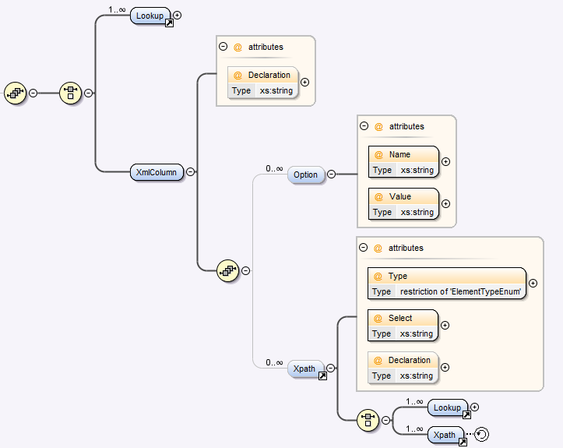Viewport: 563px width, 448px height.
Task: Expand the Declaration attribute under XmlColumn
Action: [x=304, y=83]
